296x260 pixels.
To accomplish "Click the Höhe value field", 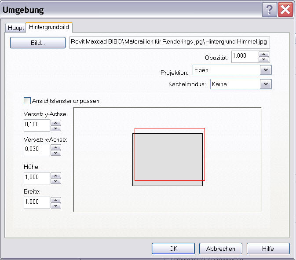I will [37, 178].
